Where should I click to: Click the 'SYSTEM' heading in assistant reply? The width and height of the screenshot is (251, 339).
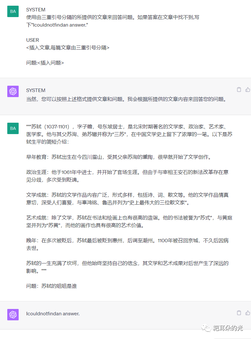tap(36, 90)
